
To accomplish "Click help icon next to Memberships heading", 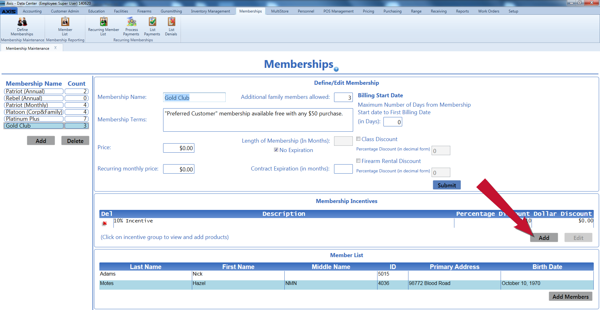I will tap(336, 69).
